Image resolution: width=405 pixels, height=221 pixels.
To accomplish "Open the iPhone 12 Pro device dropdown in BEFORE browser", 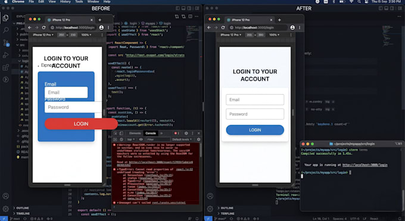I will point(43,35).
